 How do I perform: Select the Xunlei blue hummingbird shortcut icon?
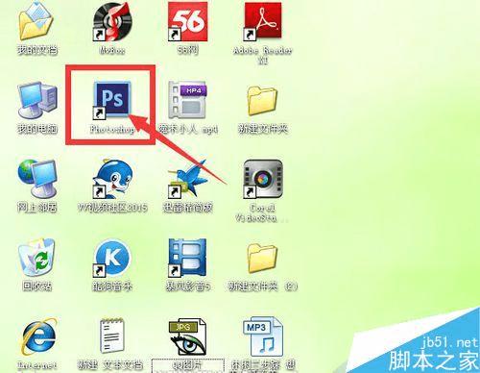tap(187, 179)
